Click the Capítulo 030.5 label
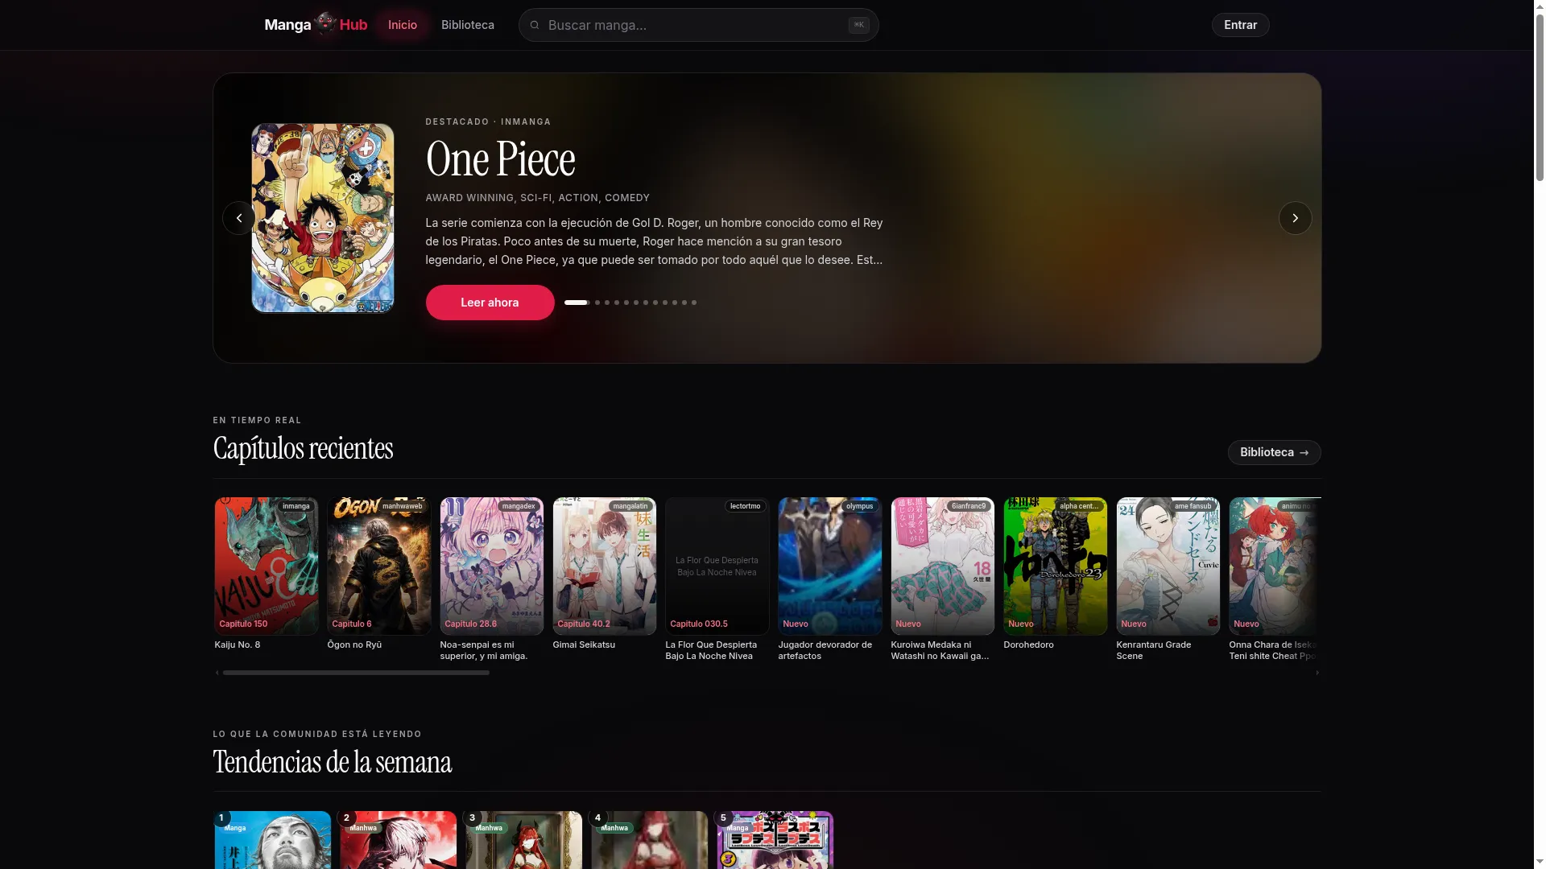 (699, 624)
